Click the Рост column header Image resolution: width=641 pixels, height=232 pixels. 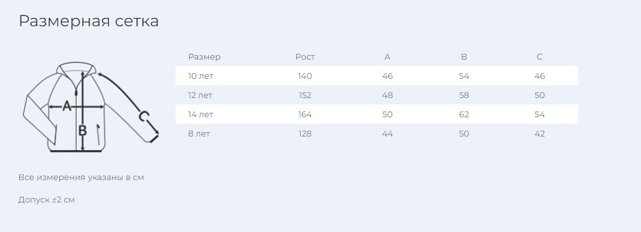[x=305, y=57]
